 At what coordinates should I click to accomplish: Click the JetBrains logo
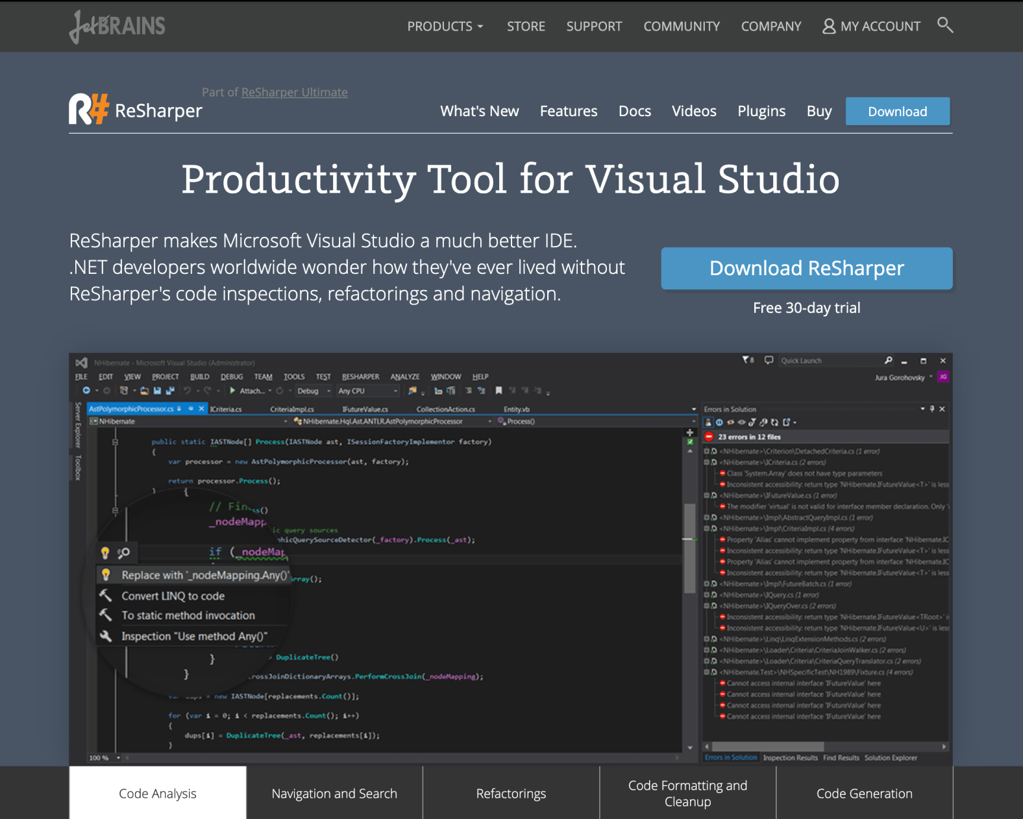coord(117,26)
